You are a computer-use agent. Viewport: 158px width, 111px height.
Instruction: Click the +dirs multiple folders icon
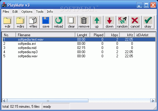pyautogui.click(x=20, y=22)
